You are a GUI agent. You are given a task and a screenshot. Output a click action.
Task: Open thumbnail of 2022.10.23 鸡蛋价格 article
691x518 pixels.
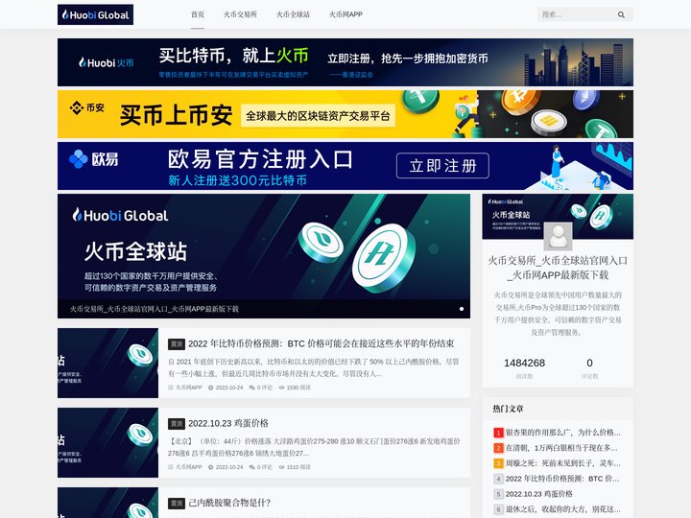(107, 442)
